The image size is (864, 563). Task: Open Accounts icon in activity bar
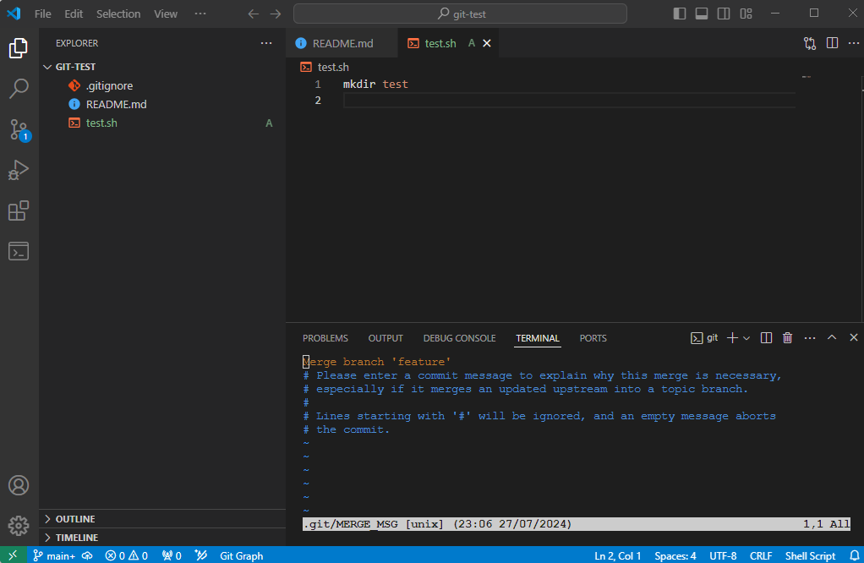19,485
